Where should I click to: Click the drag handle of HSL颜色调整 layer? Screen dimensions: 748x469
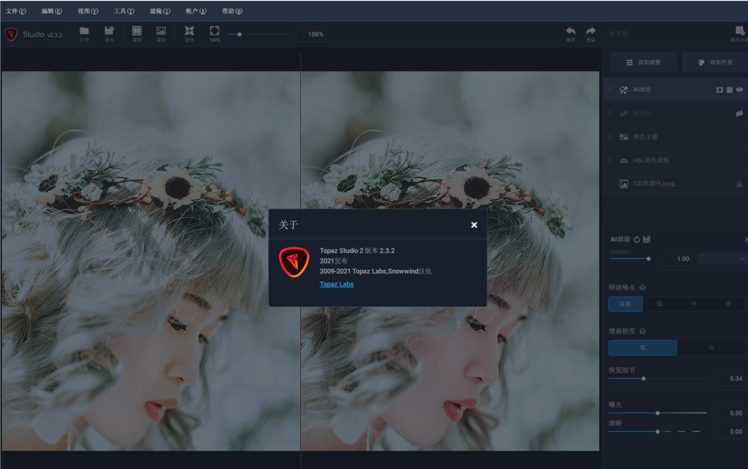(610, 160)
